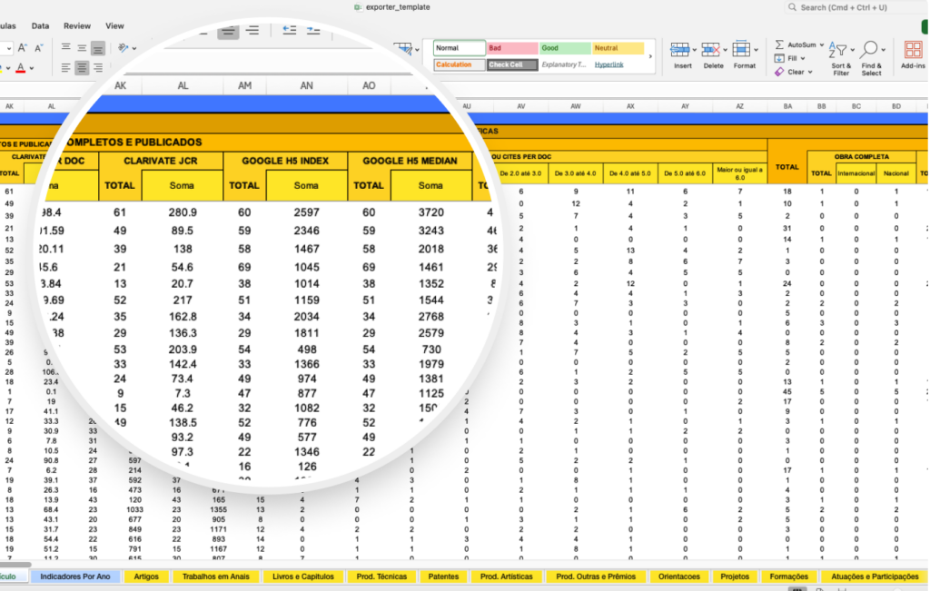Apply the red font color A
This screenshot has width=930, height=591.
21,68
